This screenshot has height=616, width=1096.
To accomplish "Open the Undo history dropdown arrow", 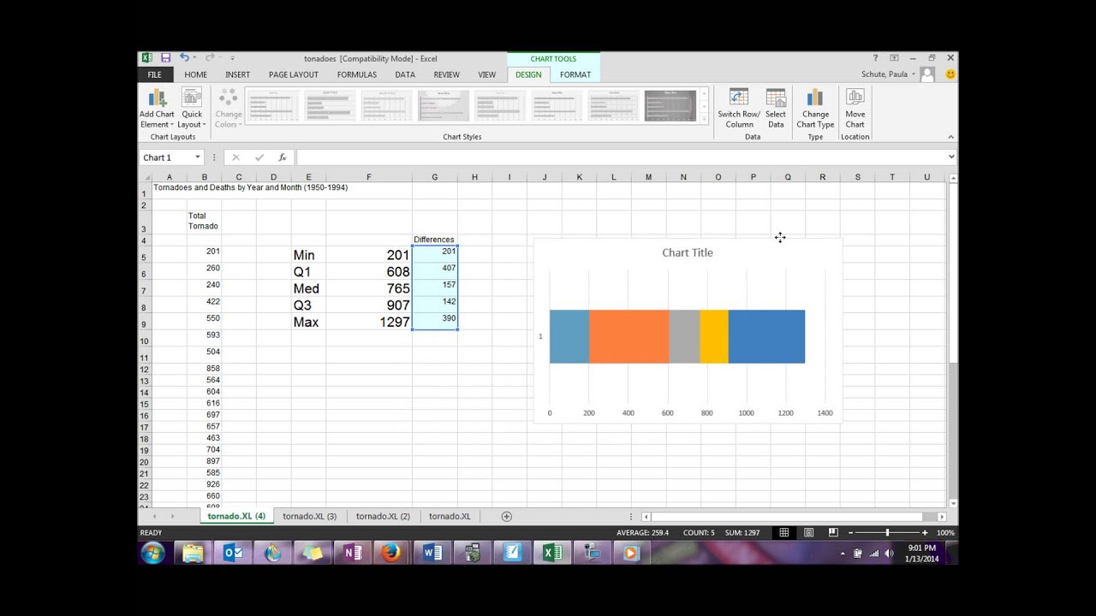I will coord(196,57).
